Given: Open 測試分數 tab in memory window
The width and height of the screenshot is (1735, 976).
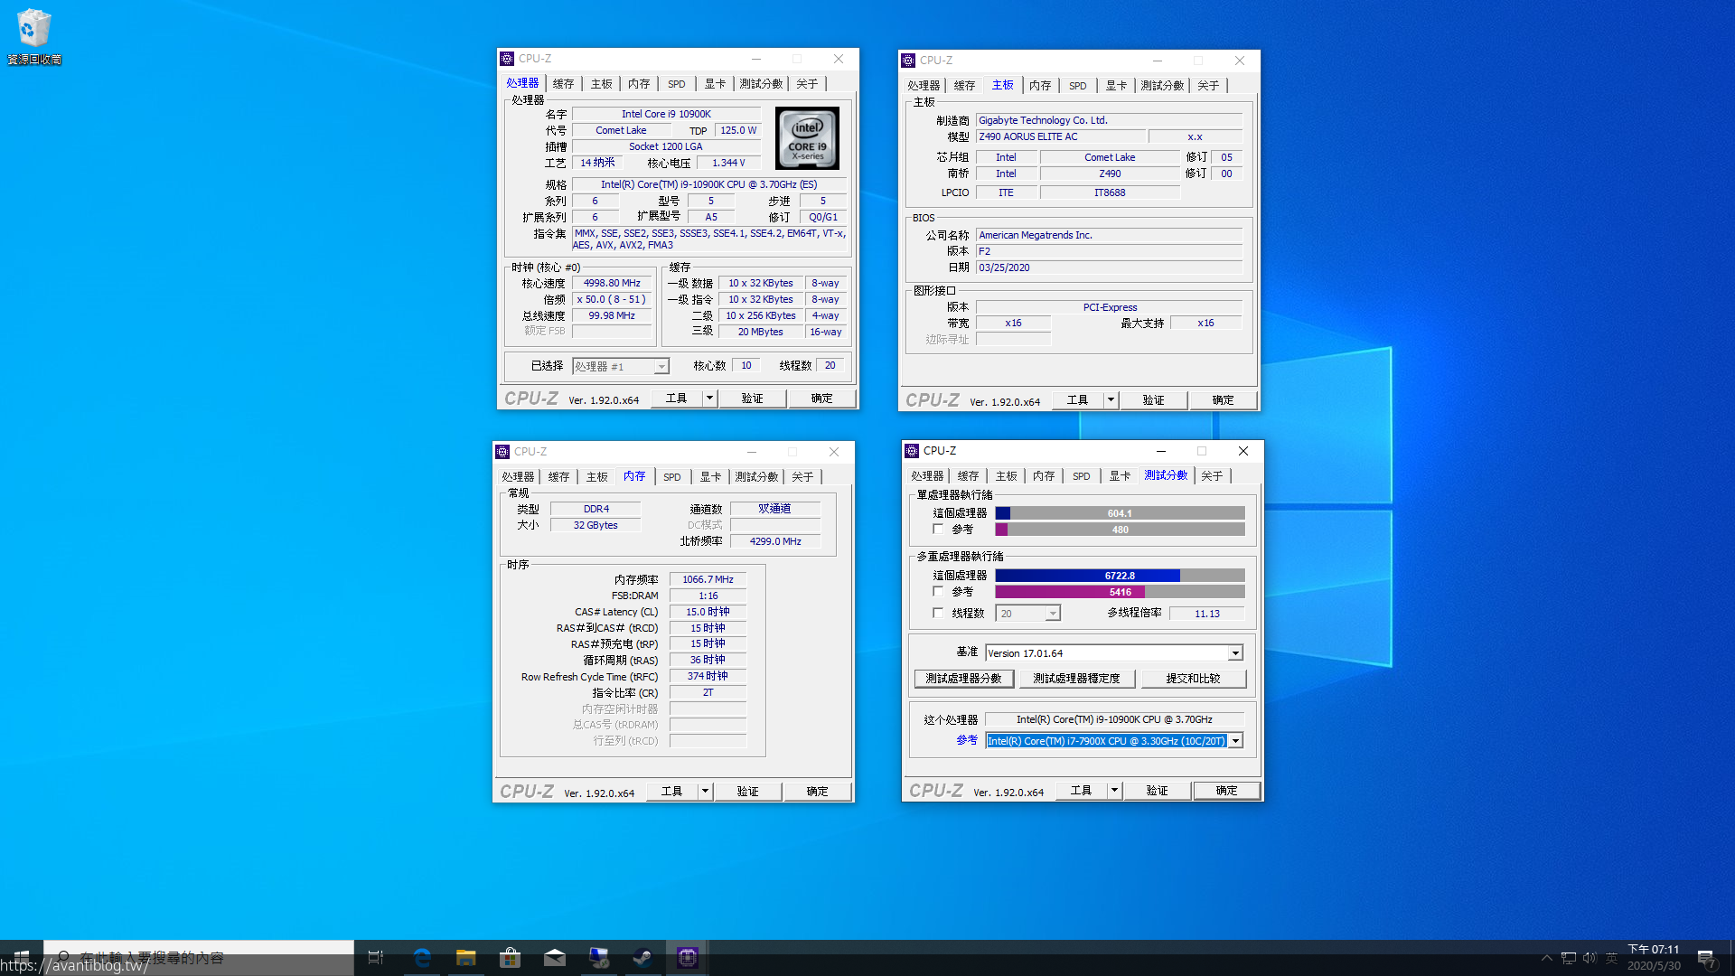Looking at the screenshot, I should 756,477.
